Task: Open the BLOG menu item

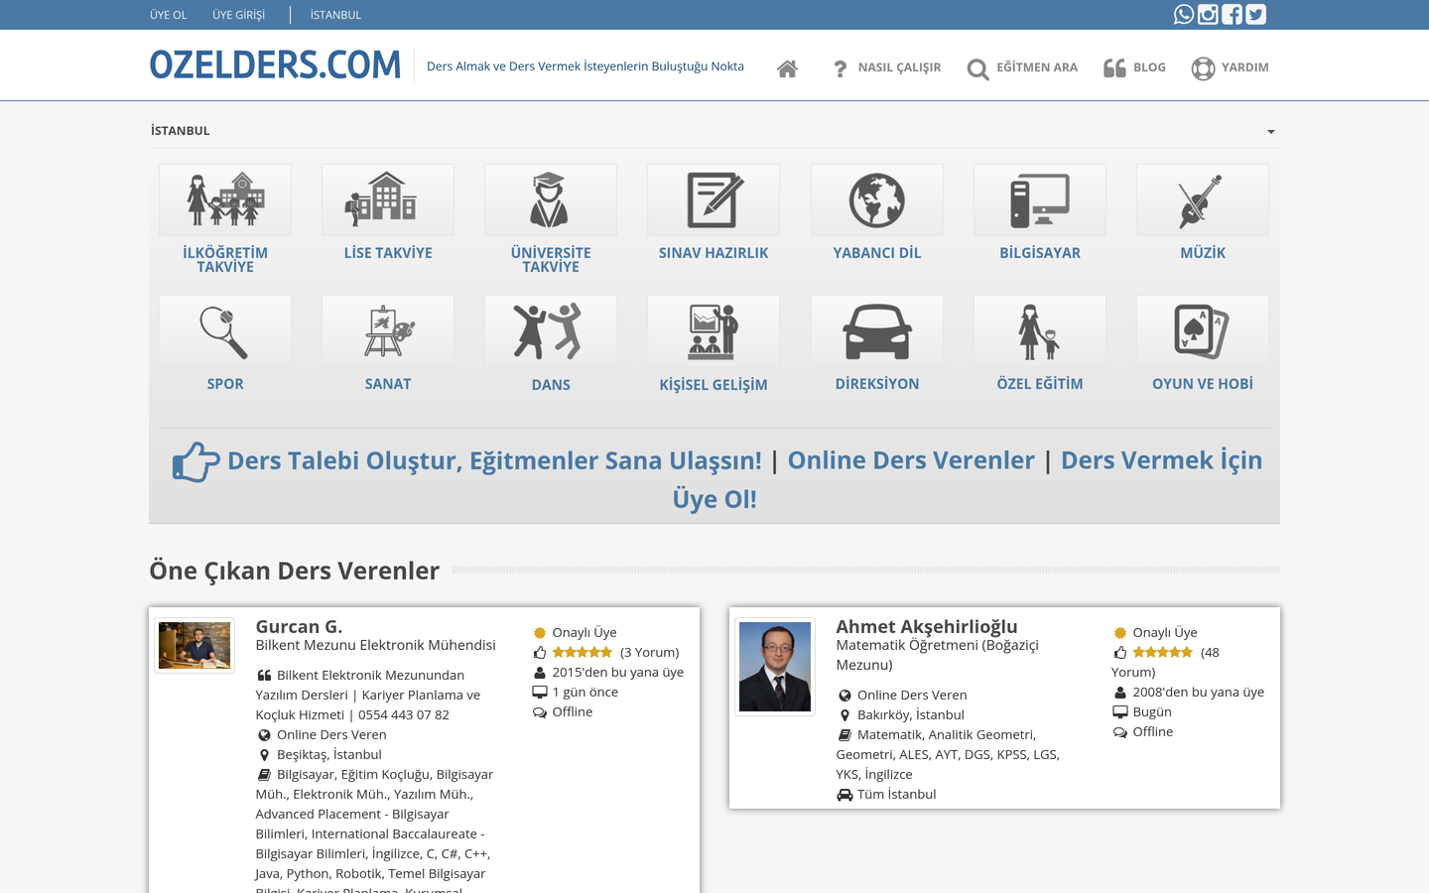Action: pyautogui.click(x=1134, y=67)
